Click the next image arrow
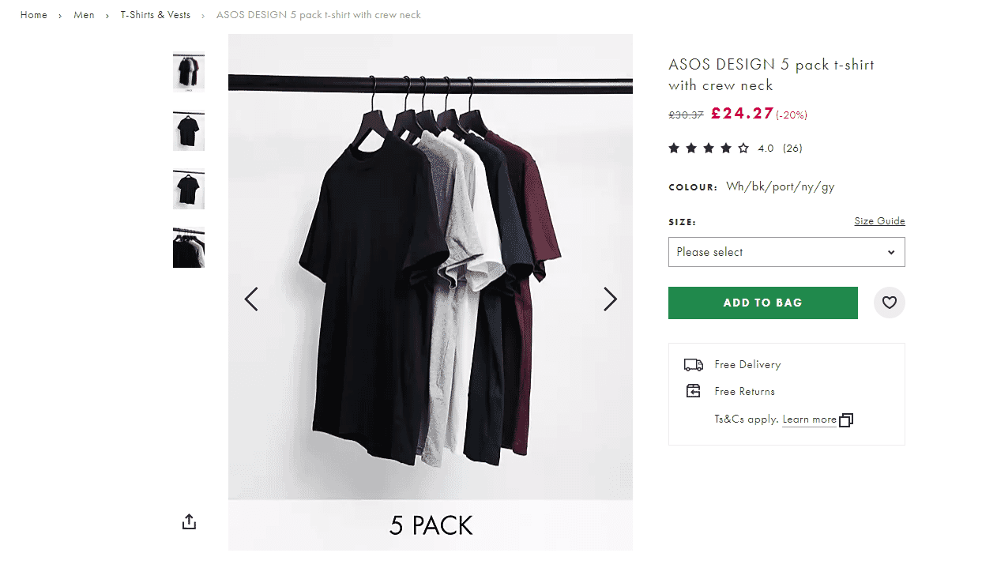This screenshot has height=568, width=997. tap(610, 299)
